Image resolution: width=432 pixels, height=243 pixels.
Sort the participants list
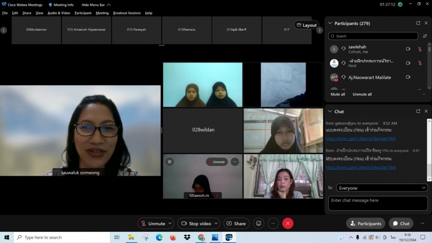[x=425, y=36]
